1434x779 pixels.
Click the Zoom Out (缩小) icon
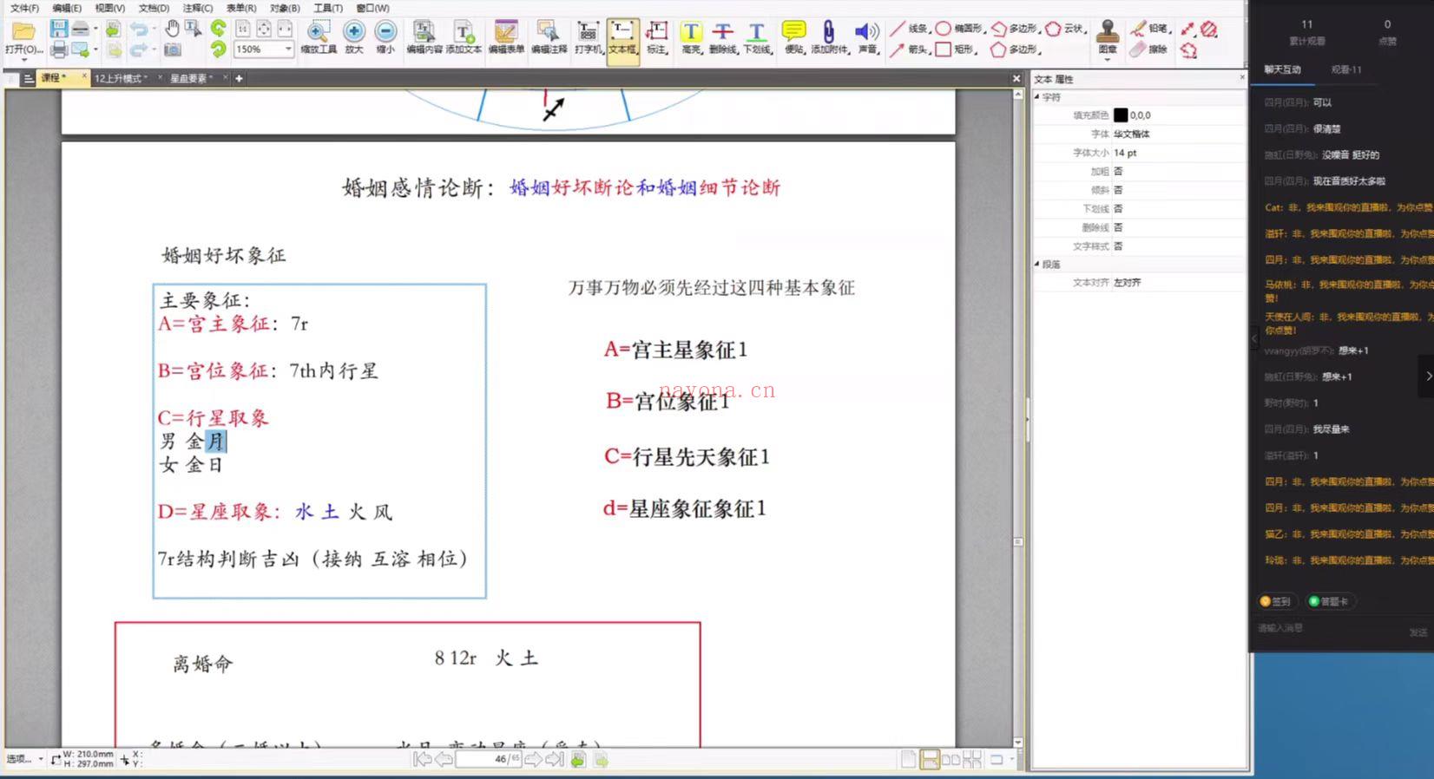point(385,37)
